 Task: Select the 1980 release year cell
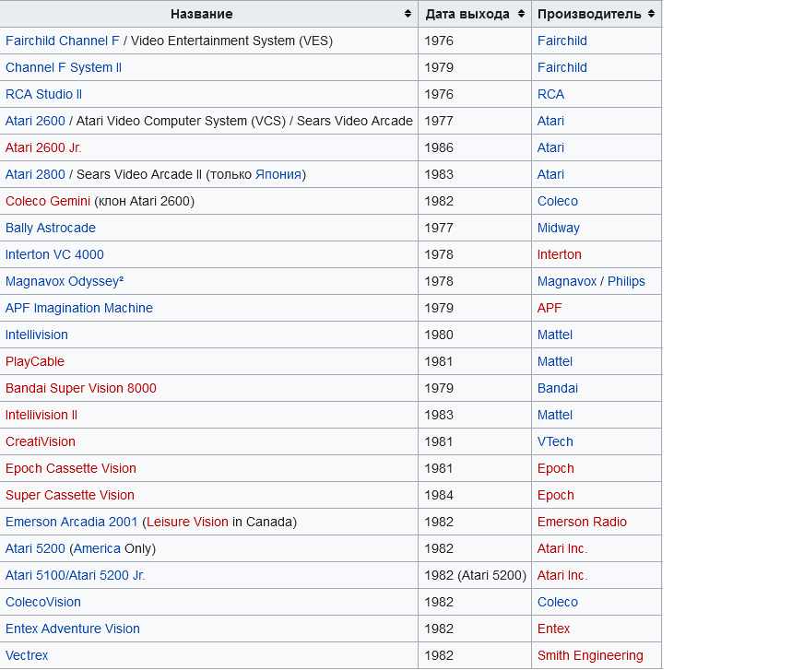tap(475, 335)
